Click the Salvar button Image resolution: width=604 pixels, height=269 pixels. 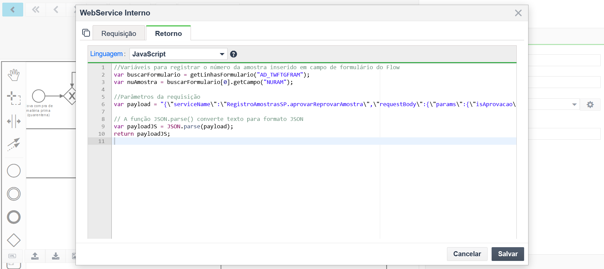[x=508, y=254]
